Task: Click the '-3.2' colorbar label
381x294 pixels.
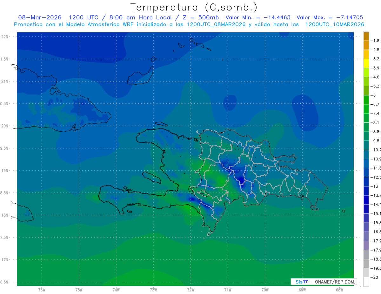Action: pyautogui.click(x=375, y=59)
